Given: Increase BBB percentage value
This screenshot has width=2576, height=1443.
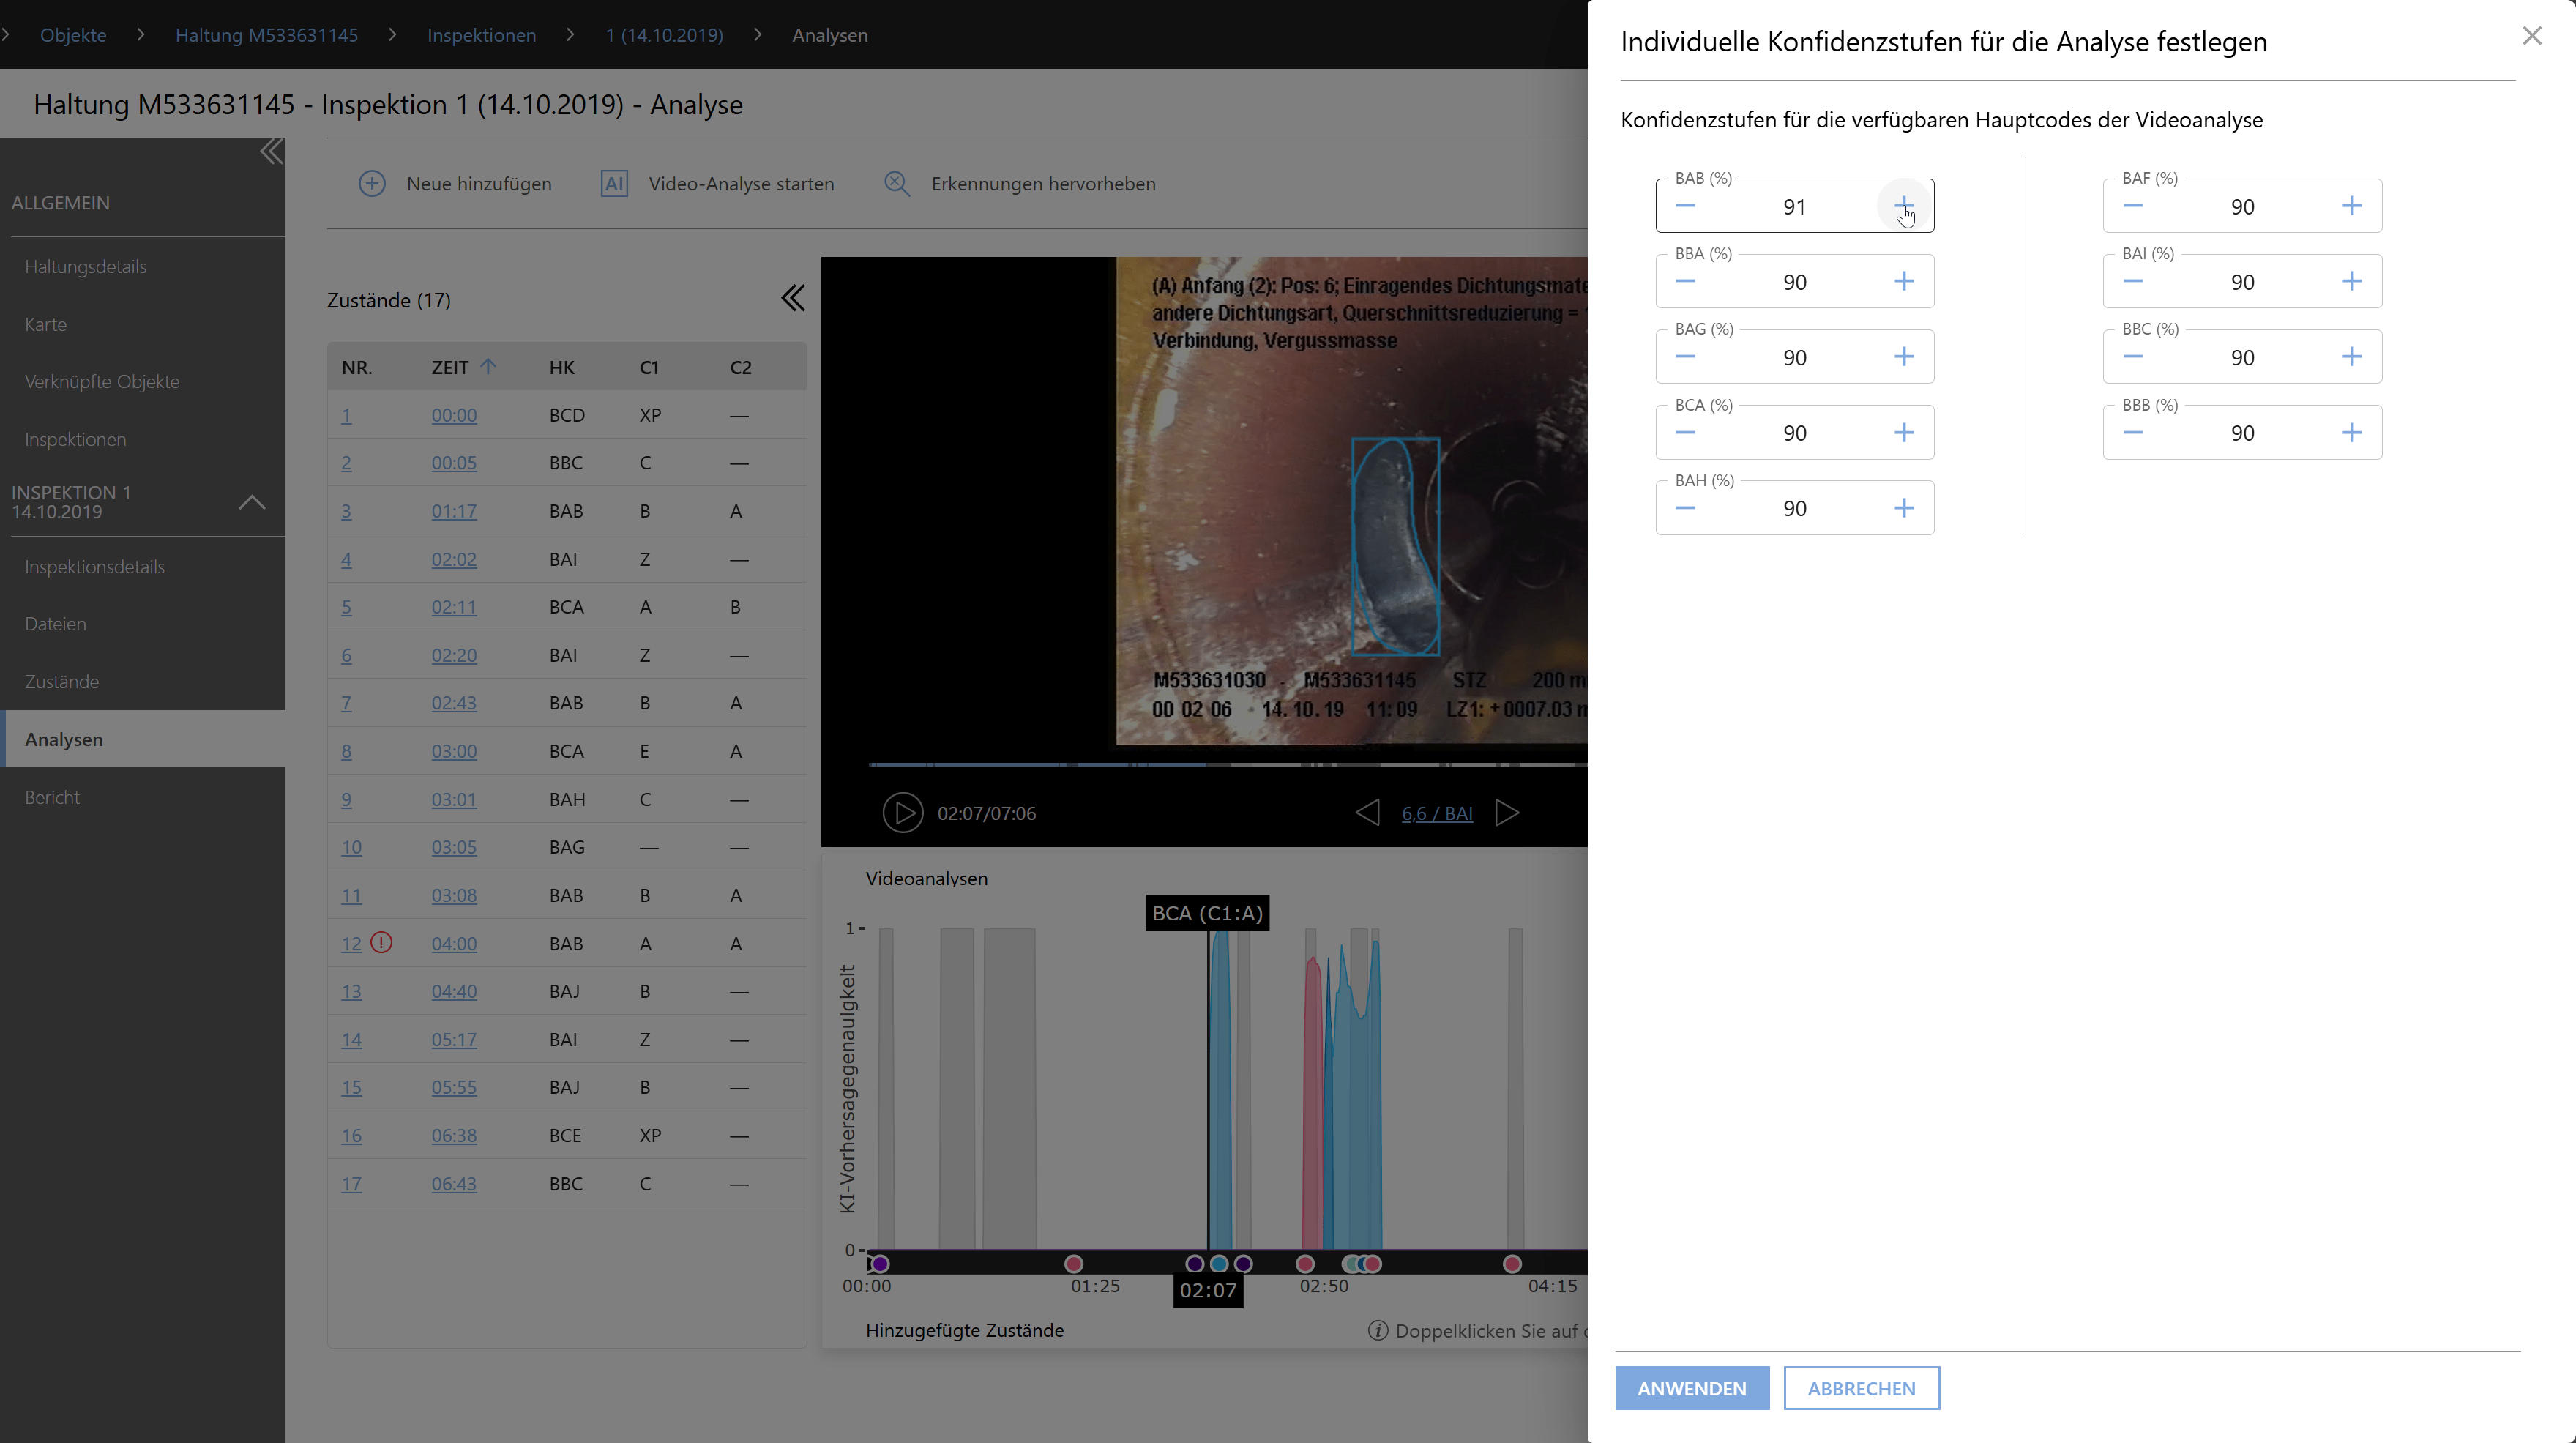Looking at the screenshot, I should (x=2352, y=432).
